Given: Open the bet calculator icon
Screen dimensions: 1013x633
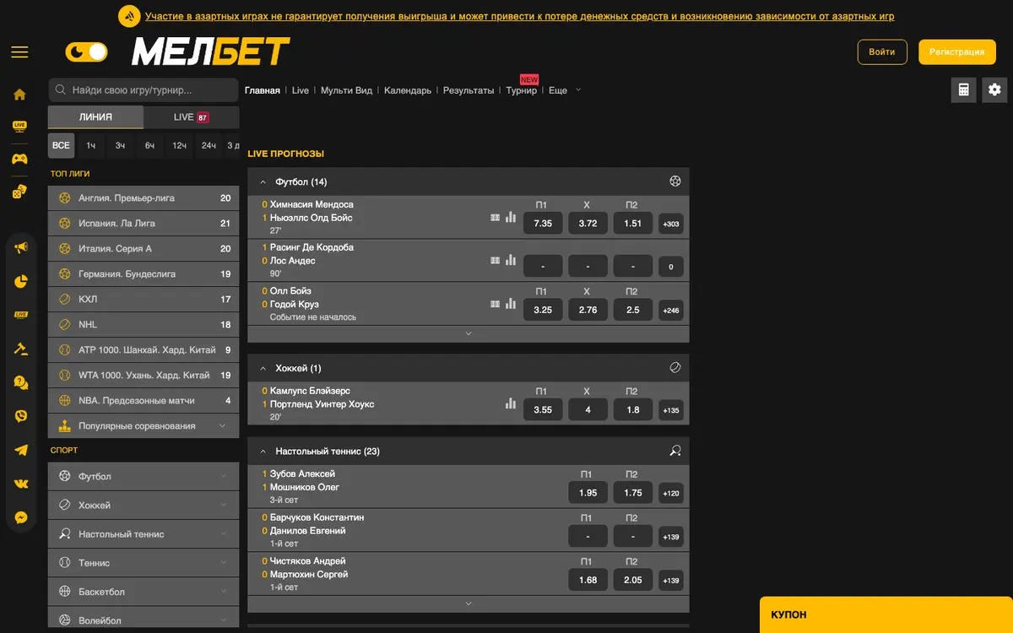Looking at the screenshot, I should (964, 90).
